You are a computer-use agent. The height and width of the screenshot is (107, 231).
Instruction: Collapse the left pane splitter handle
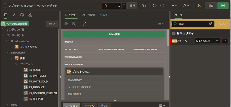click(x=60, y=77)
